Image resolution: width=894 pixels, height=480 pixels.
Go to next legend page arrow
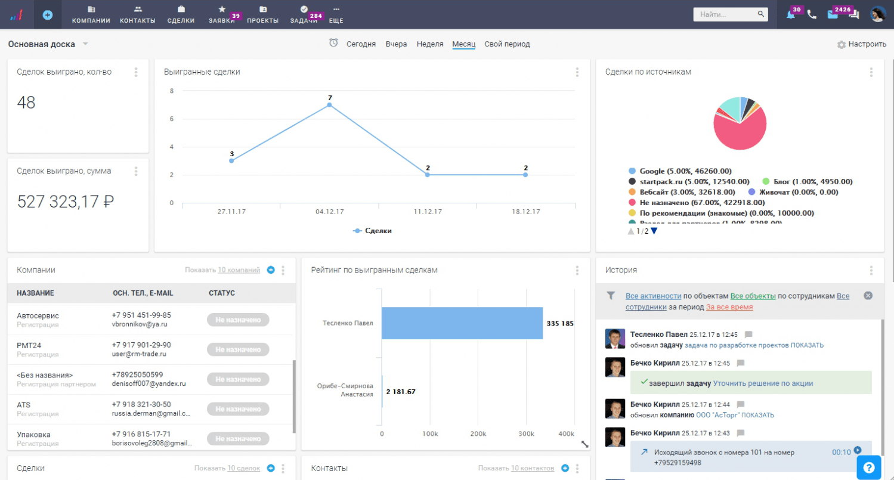click(x=654, y=231)
